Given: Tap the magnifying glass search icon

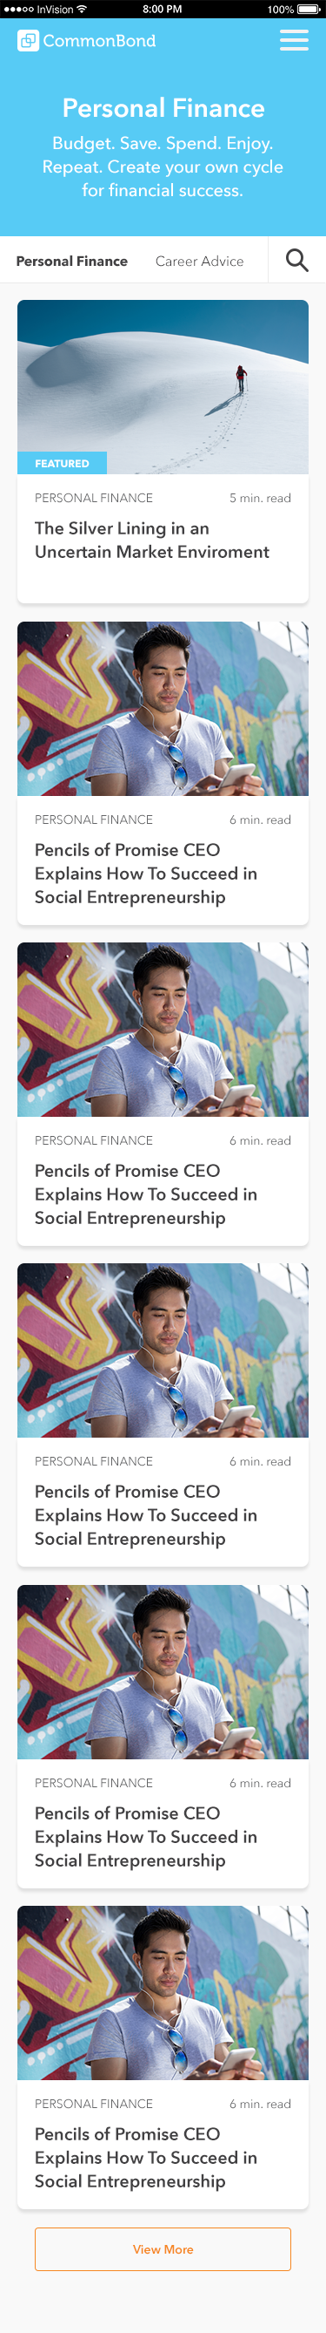Looking at the screenshot, I should point(297,261).
